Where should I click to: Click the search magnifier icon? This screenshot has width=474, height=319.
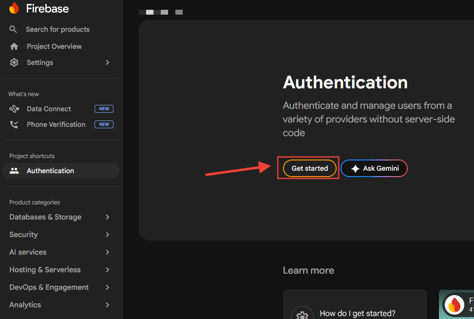13,29
